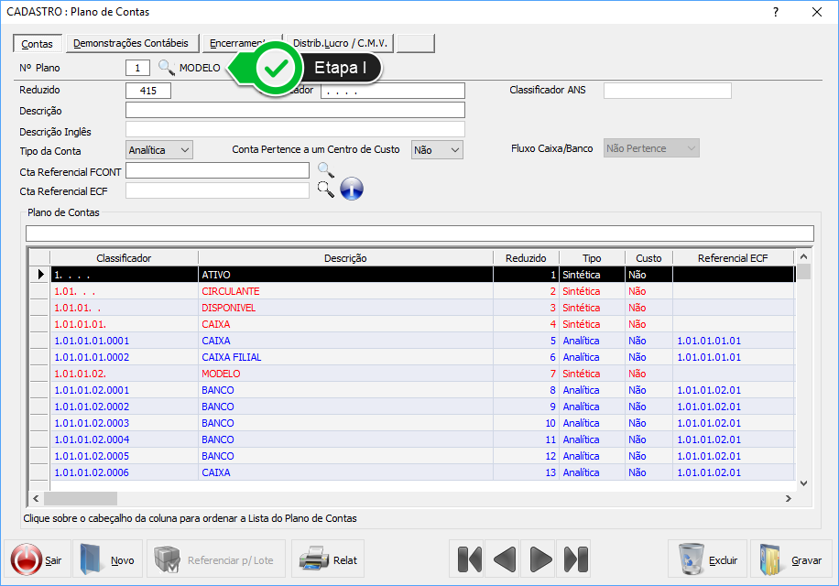839x586 pixels.
Task: Go to next record arrow
Action: tap(540, 559)
